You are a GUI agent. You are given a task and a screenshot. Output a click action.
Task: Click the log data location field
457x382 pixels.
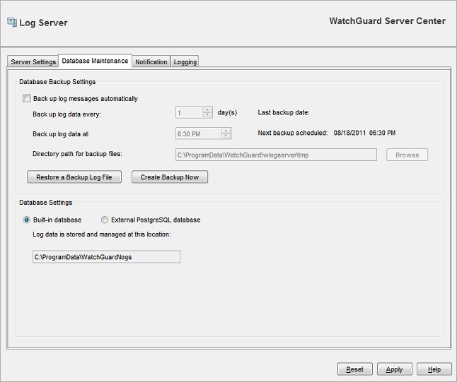click(x=105, y=257)
